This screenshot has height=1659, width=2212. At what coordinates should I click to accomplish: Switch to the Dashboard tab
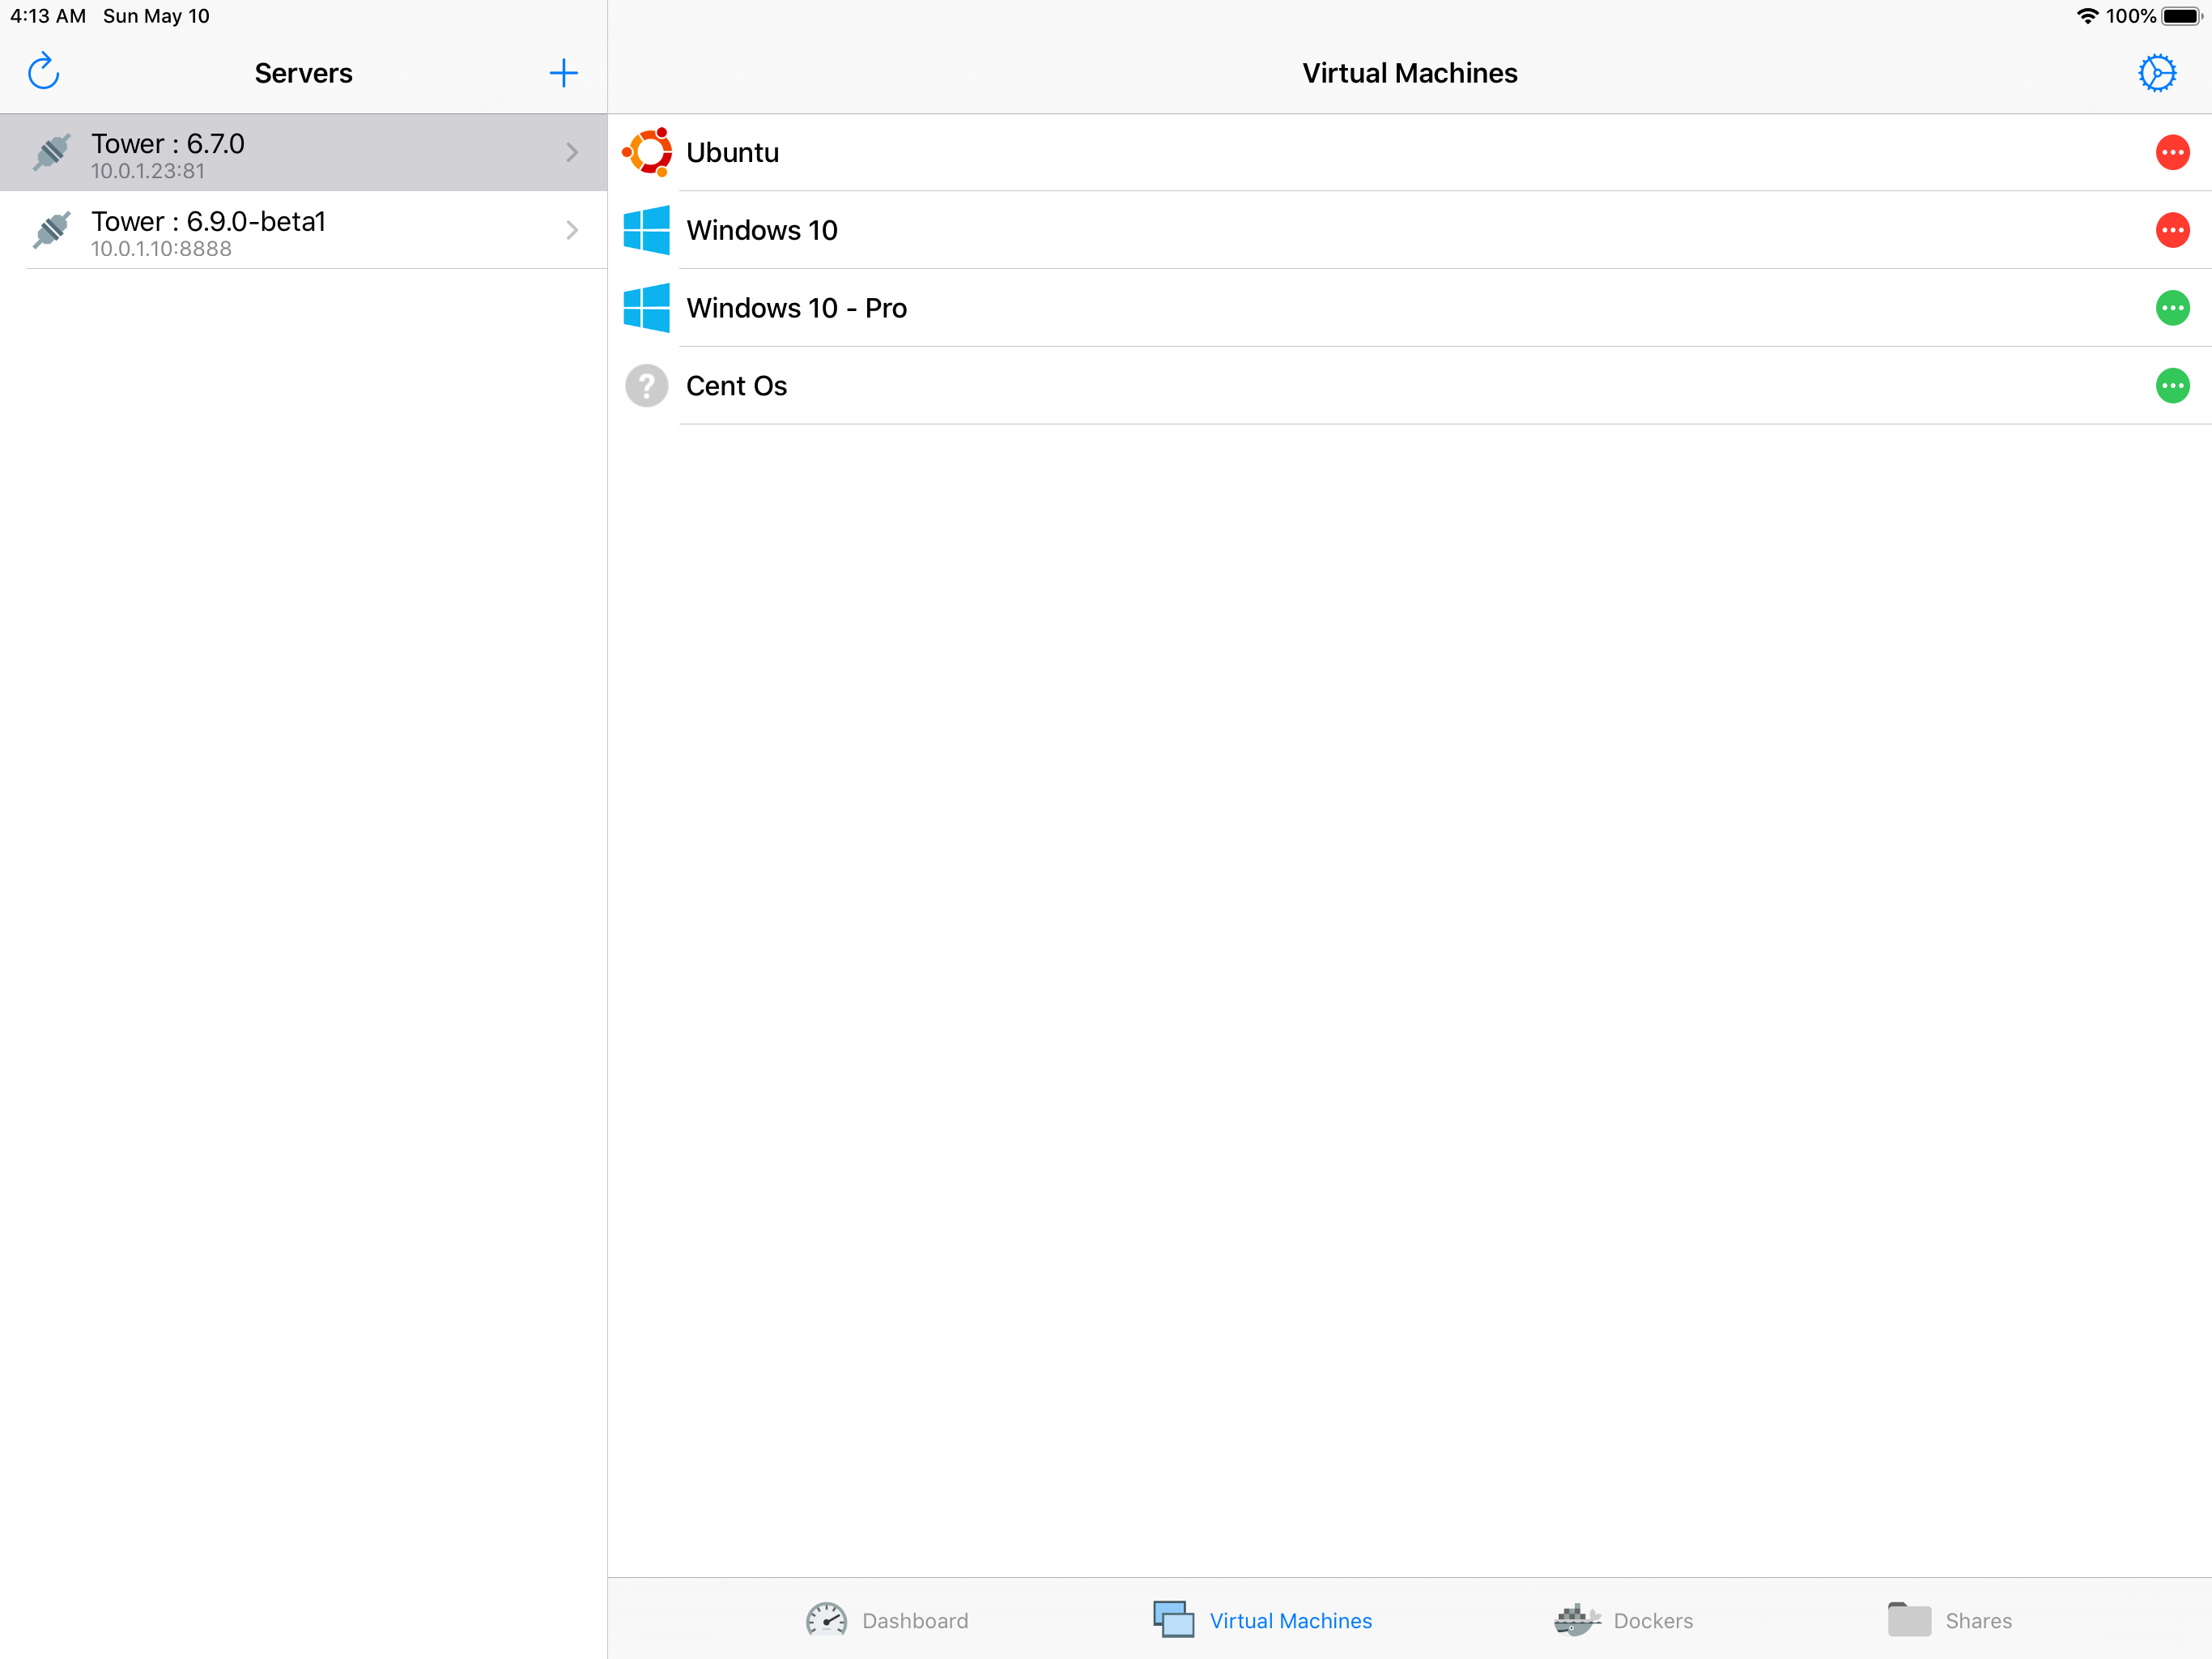pos(887,1620)
